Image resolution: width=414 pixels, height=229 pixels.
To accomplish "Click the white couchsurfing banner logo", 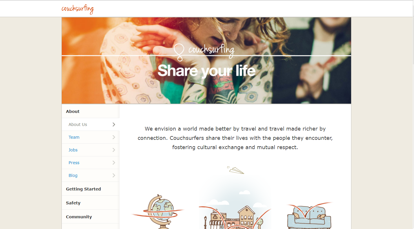I will [x=204, y=52].
